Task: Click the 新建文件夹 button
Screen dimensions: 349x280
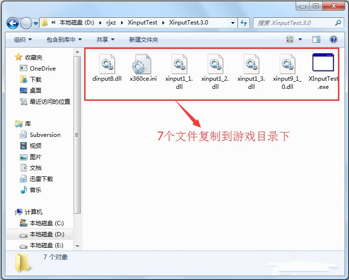Action: [x=143, y=39]
